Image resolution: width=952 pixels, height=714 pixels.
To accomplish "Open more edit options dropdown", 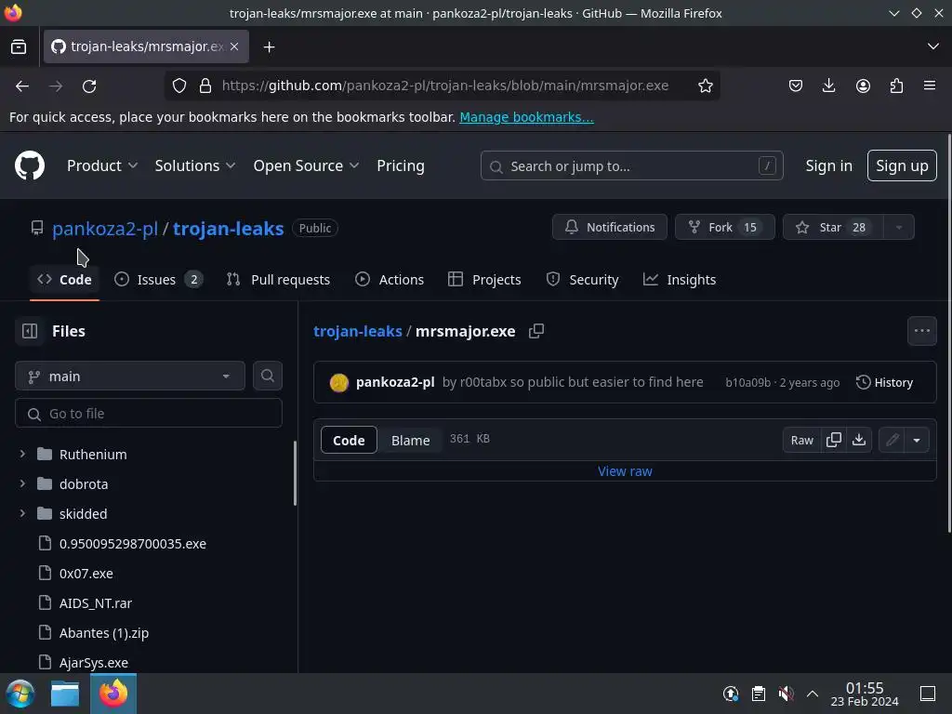I will 917,440.
